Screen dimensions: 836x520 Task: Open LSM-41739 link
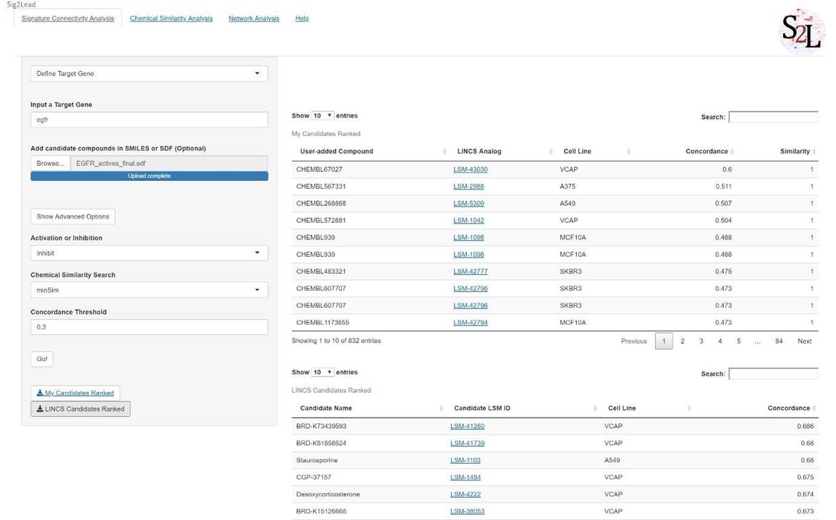coord(468,443)
